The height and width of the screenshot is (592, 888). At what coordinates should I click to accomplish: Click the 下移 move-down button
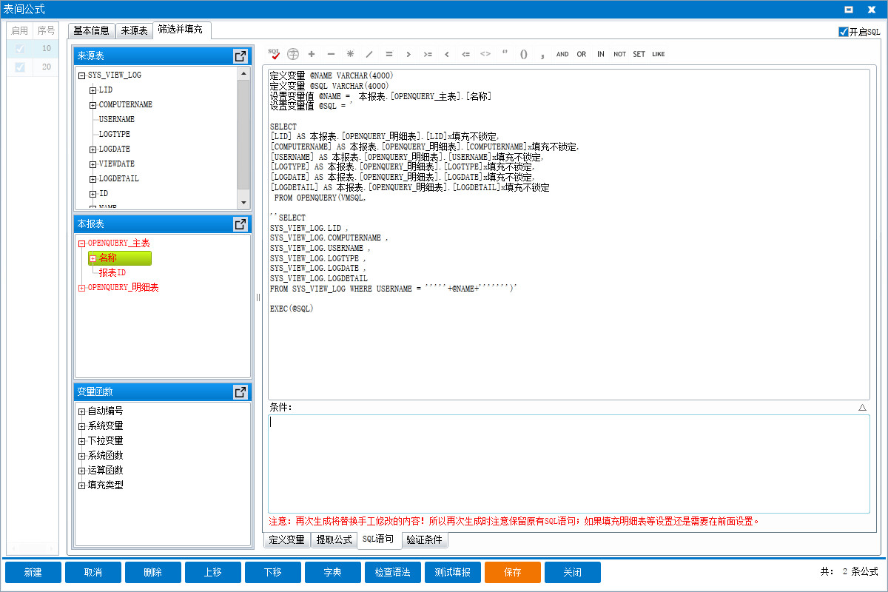[273, 573]
